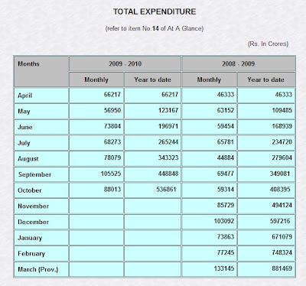Click the item No.14 reference subtitle
The image size is (306, 286).
[x=155, y=28]
